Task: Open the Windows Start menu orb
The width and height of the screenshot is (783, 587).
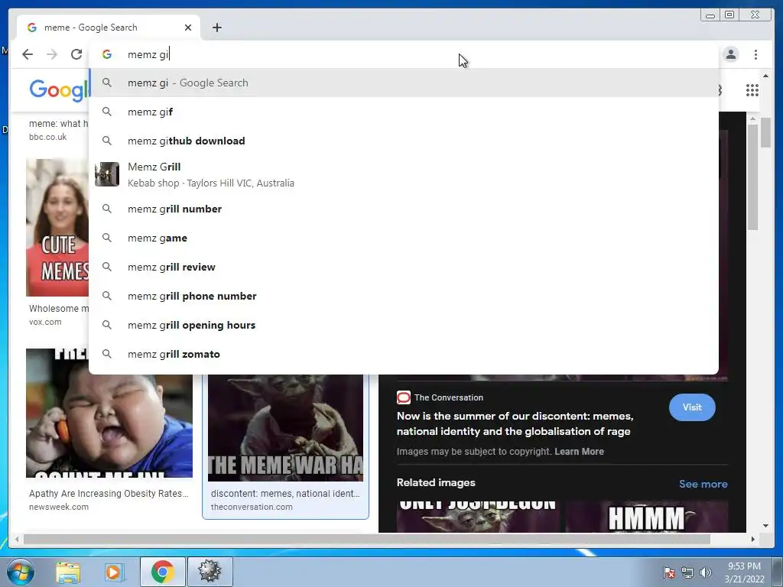Action: click(21, 572)
